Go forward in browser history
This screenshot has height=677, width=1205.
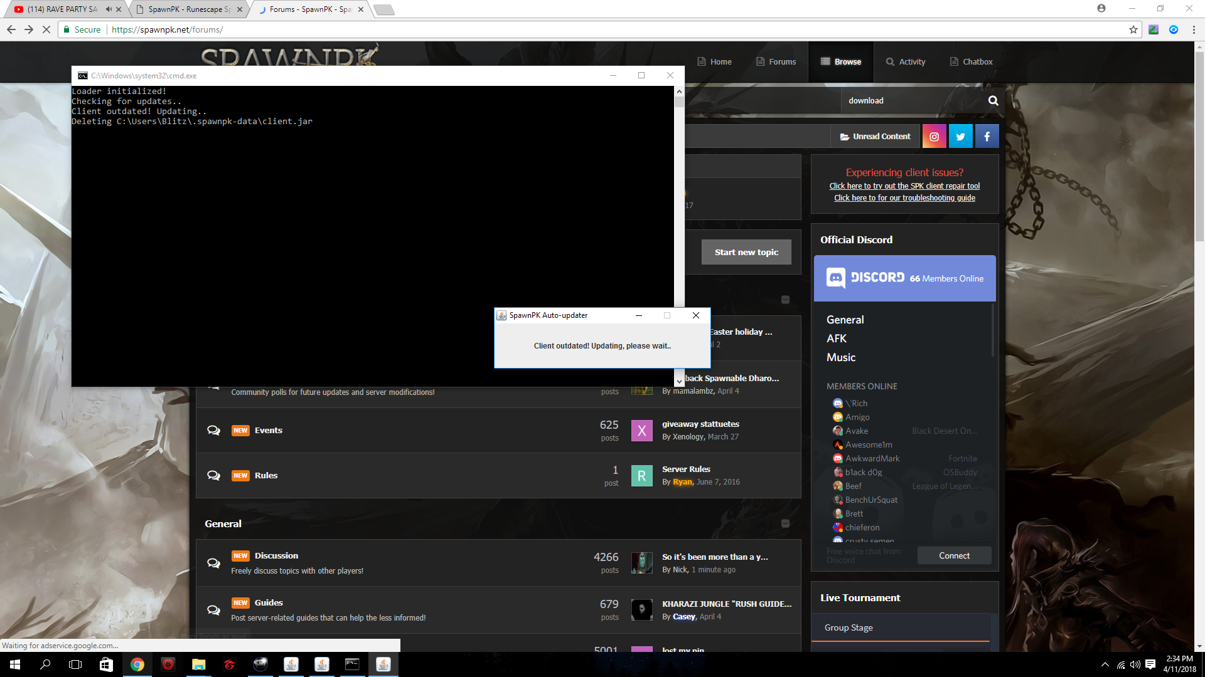(29, 29)
